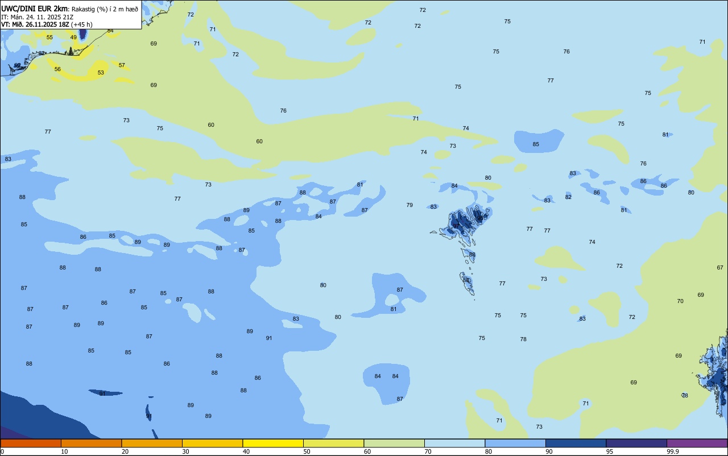This screenshot has height=456, width=728.
Task: Click the 10–20 orange legend swatch
Action: coord(91,443)
